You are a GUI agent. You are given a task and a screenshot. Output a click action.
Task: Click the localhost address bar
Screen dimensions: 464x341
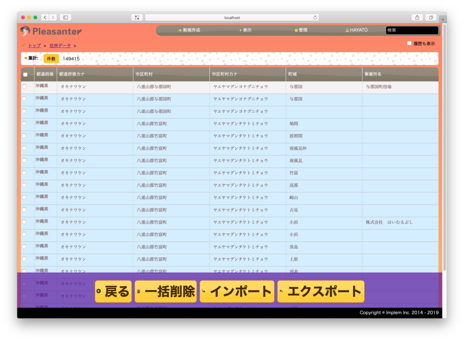(232, 18)
